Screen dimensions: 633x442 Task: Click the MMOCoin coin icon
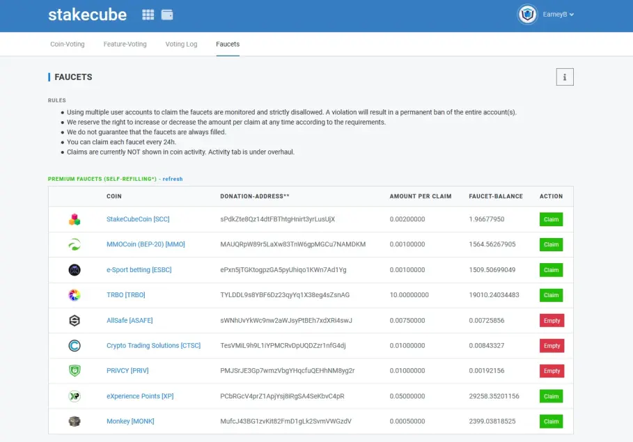[75, 244]
